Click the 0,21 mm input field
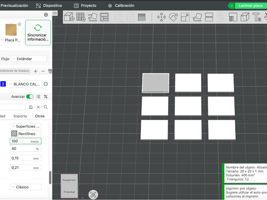 pos(26,168)
